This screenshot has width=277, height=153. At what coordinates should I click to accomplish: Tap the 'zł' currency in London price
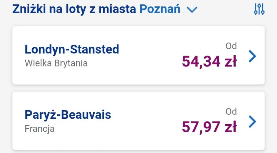pyautogui.click(x=230, y=62)
